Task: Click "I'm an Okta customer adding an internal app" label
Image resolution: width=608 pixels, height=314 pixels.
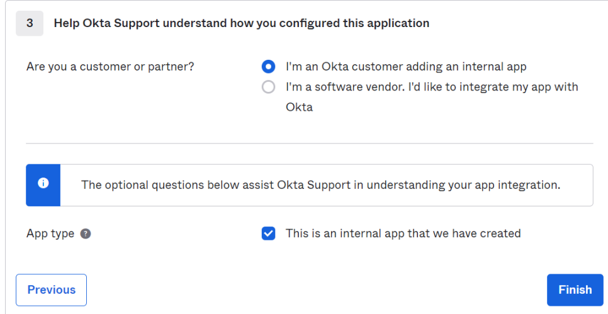Action: click(x=406, y=66)
